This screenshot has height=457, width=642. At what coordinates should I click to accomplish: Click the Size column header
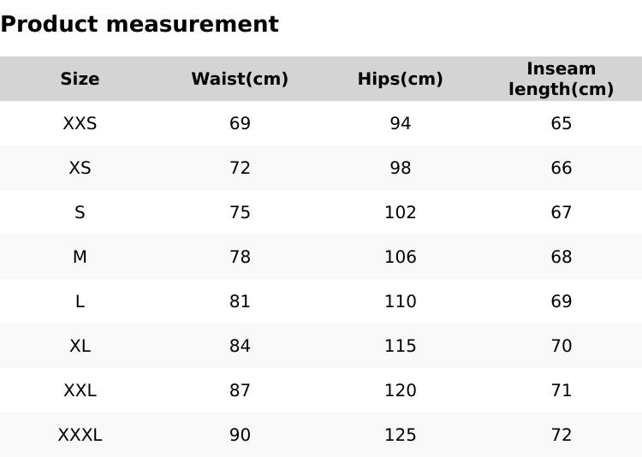(x=80, y=80)
